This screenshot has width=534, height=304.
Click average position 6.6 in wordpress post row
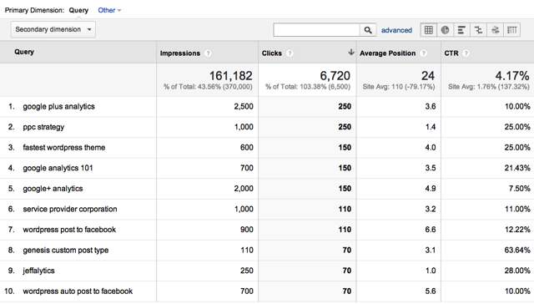point(431,230)
